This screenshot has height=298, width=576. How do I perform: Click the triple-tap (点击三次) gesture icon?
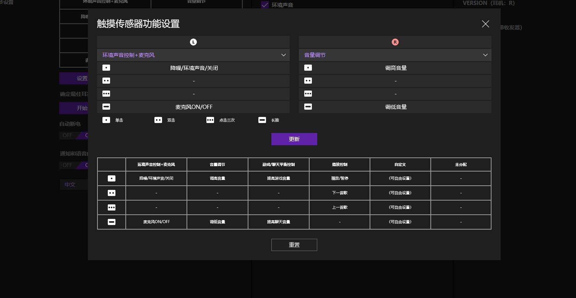pos(210,120)
